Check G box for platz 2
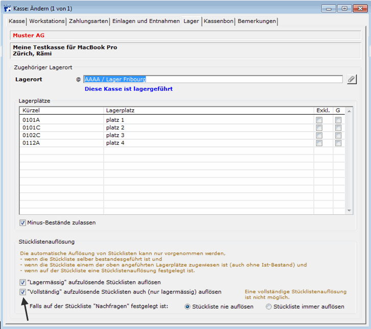Viewport: 371px width, 329px height. pyautogui.click(x=338, y=128)
